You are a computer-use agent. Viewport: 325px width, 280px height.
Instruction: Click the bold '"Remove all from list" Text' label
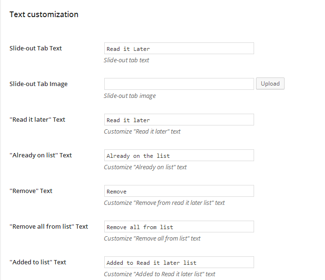(49, 226)
